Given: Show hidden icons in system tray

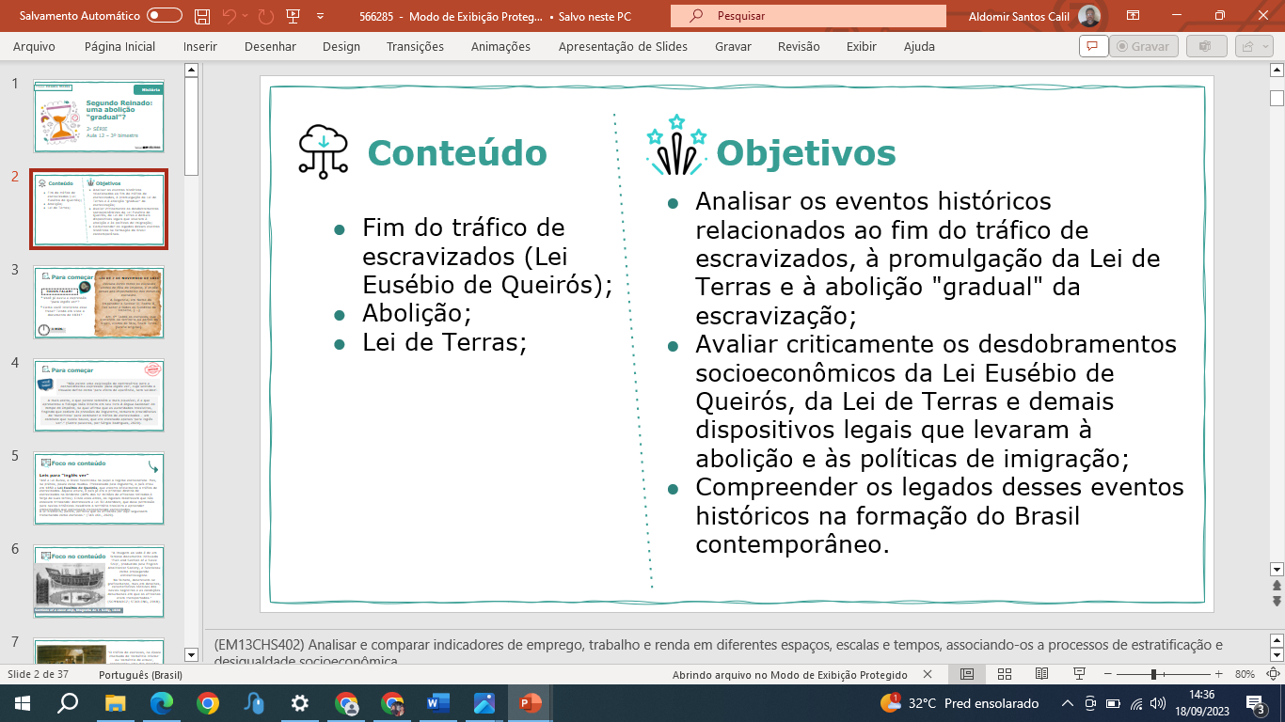Looking at the screenshot, I should click(x=1067, y=703).
